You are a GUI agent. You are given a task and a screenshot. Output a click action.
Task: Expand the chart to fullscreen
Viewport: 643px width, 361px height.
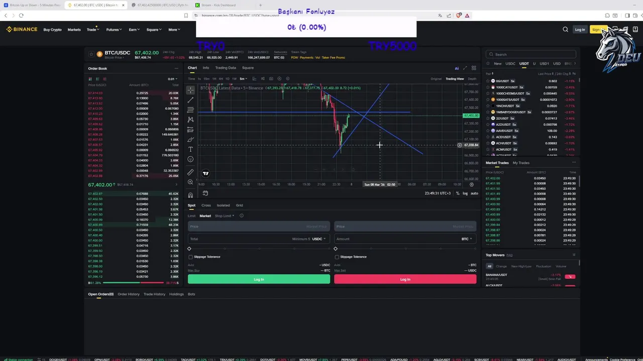coord(465,68)
